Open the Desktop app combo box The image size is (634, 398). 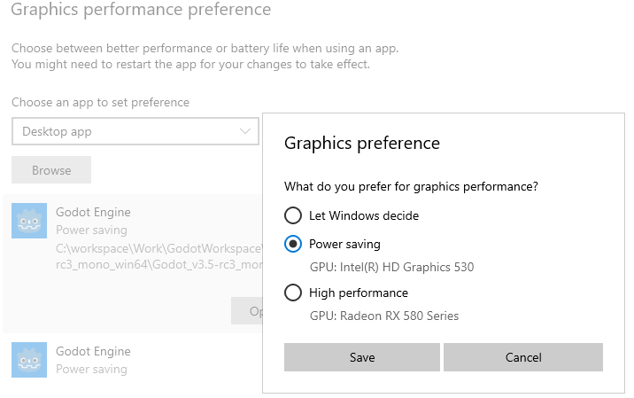pos(135,132)
